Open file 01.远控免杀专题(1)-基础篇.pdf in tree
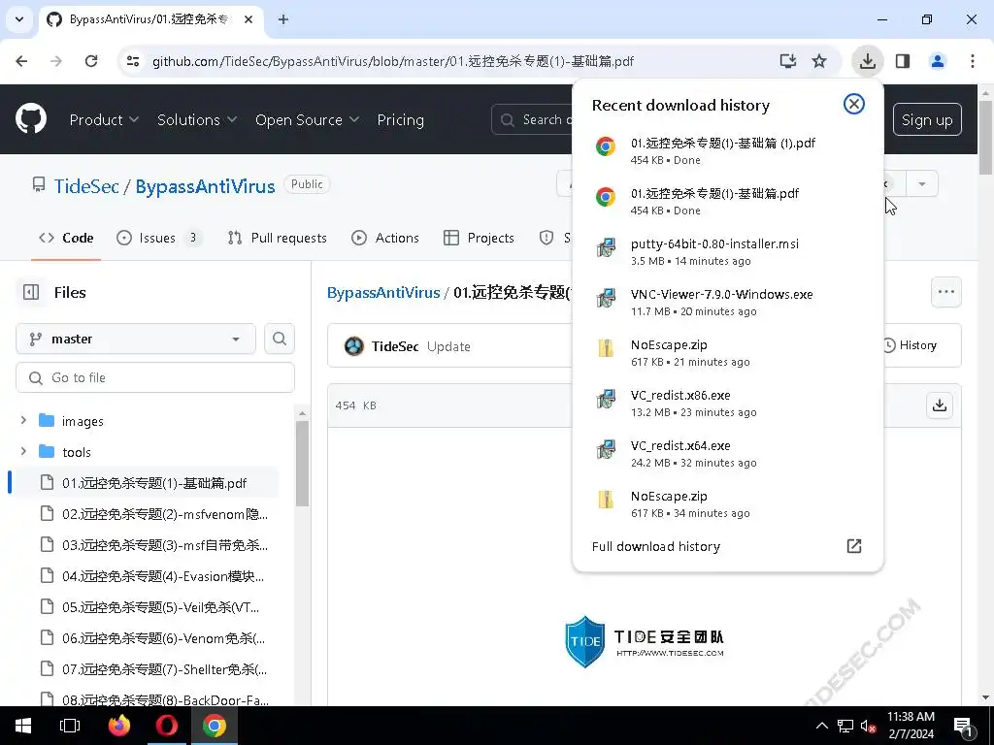994x745 pixels. click(x=146, y=483)
